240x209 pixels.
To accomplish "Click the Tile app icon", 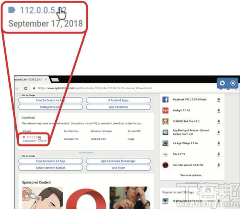I will (x=166, y=154).
